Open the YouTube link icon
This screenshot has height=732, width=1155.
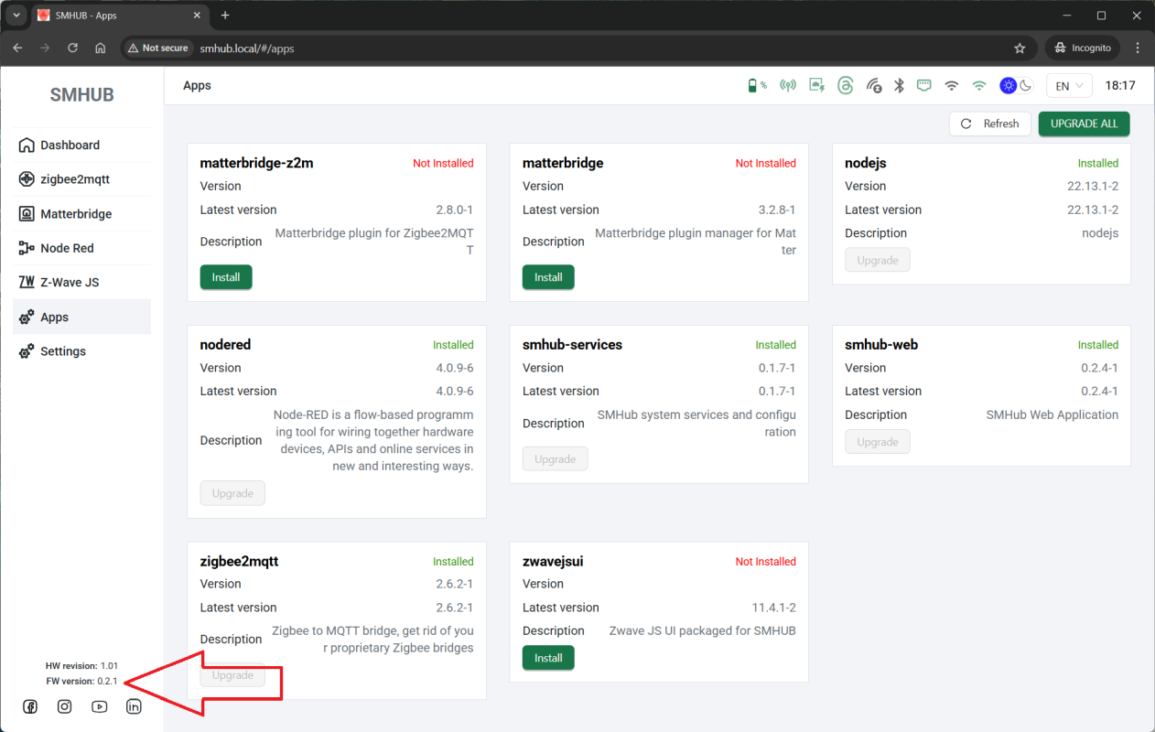(99, 706)
